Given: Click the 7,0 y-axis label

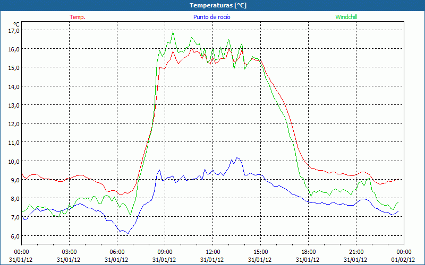Looking at the screenshot, I should point(15,217).
